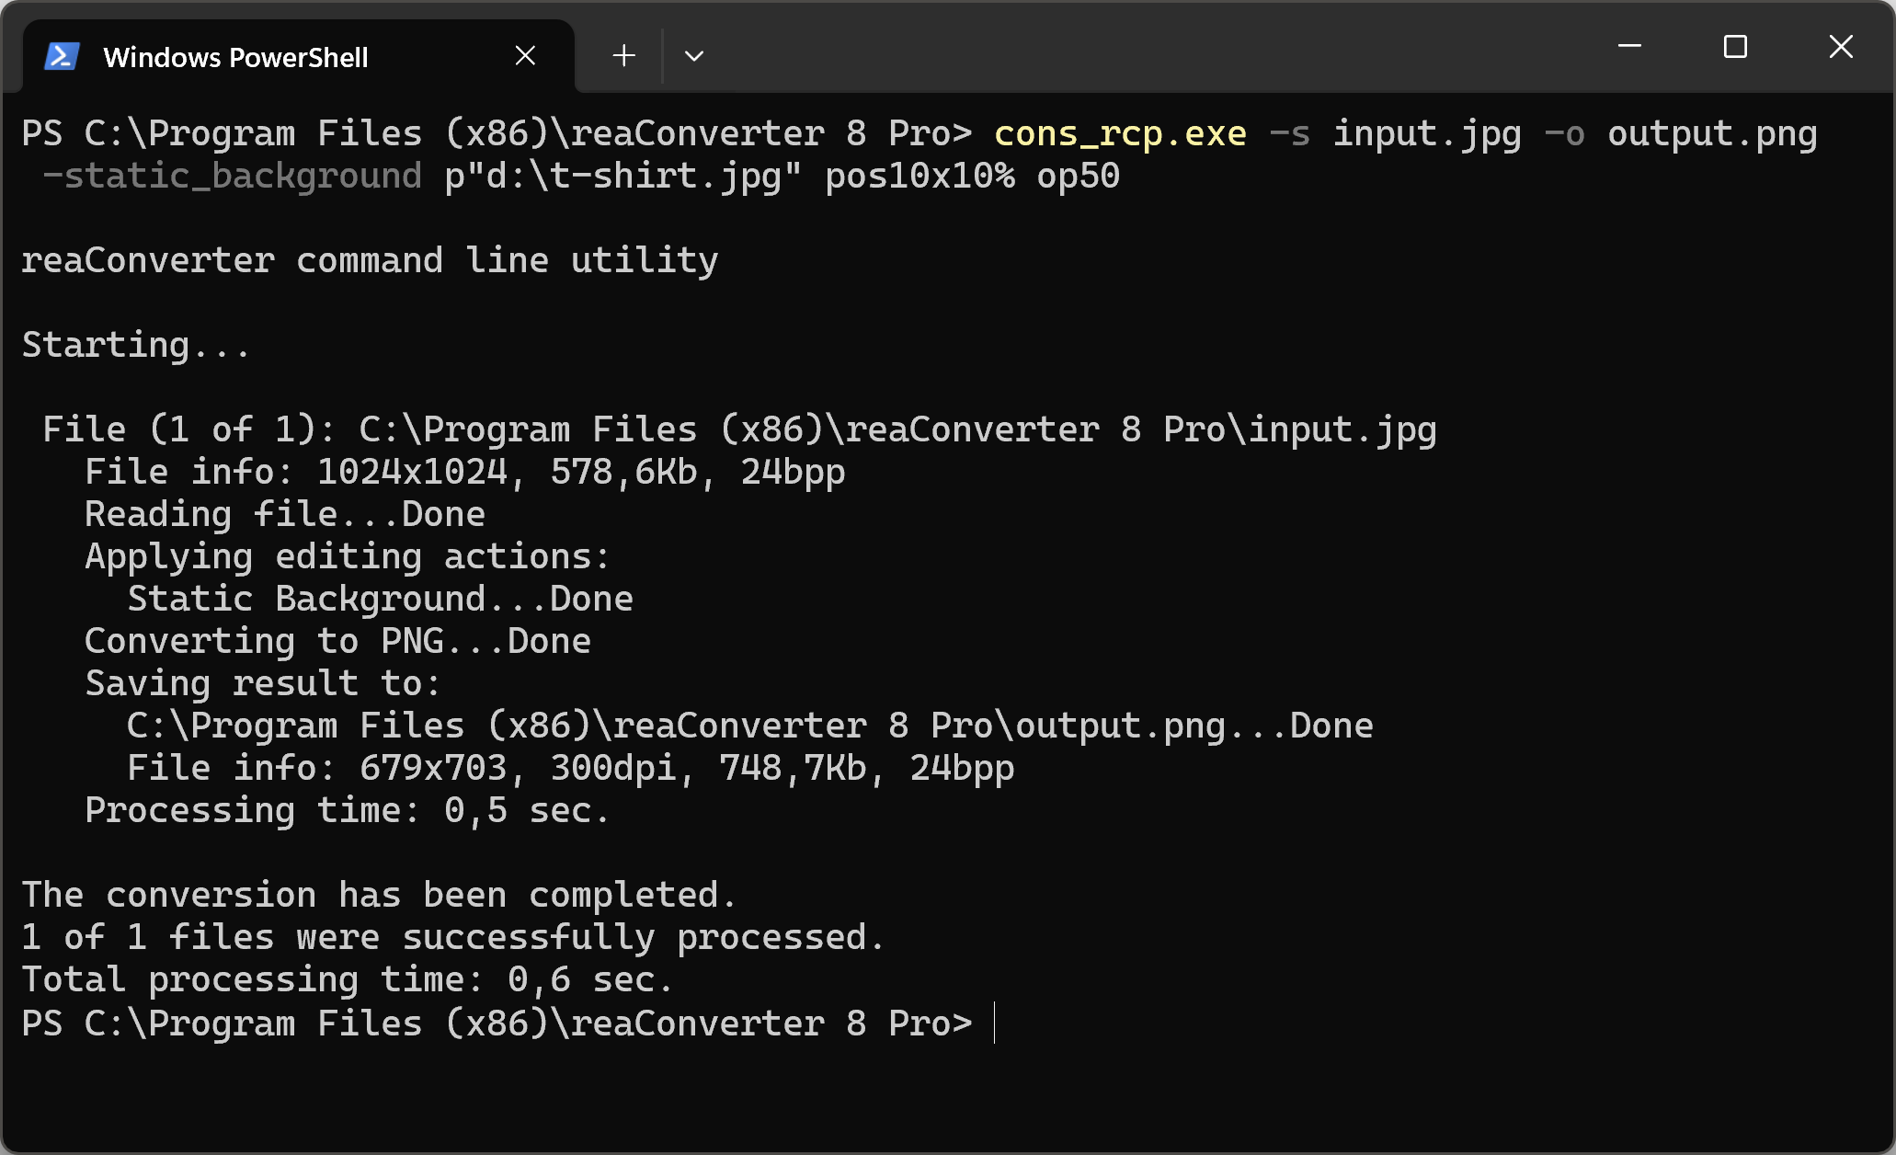
Task: Click the "Static Background...Done" output line
Action: tap(380, 600)
